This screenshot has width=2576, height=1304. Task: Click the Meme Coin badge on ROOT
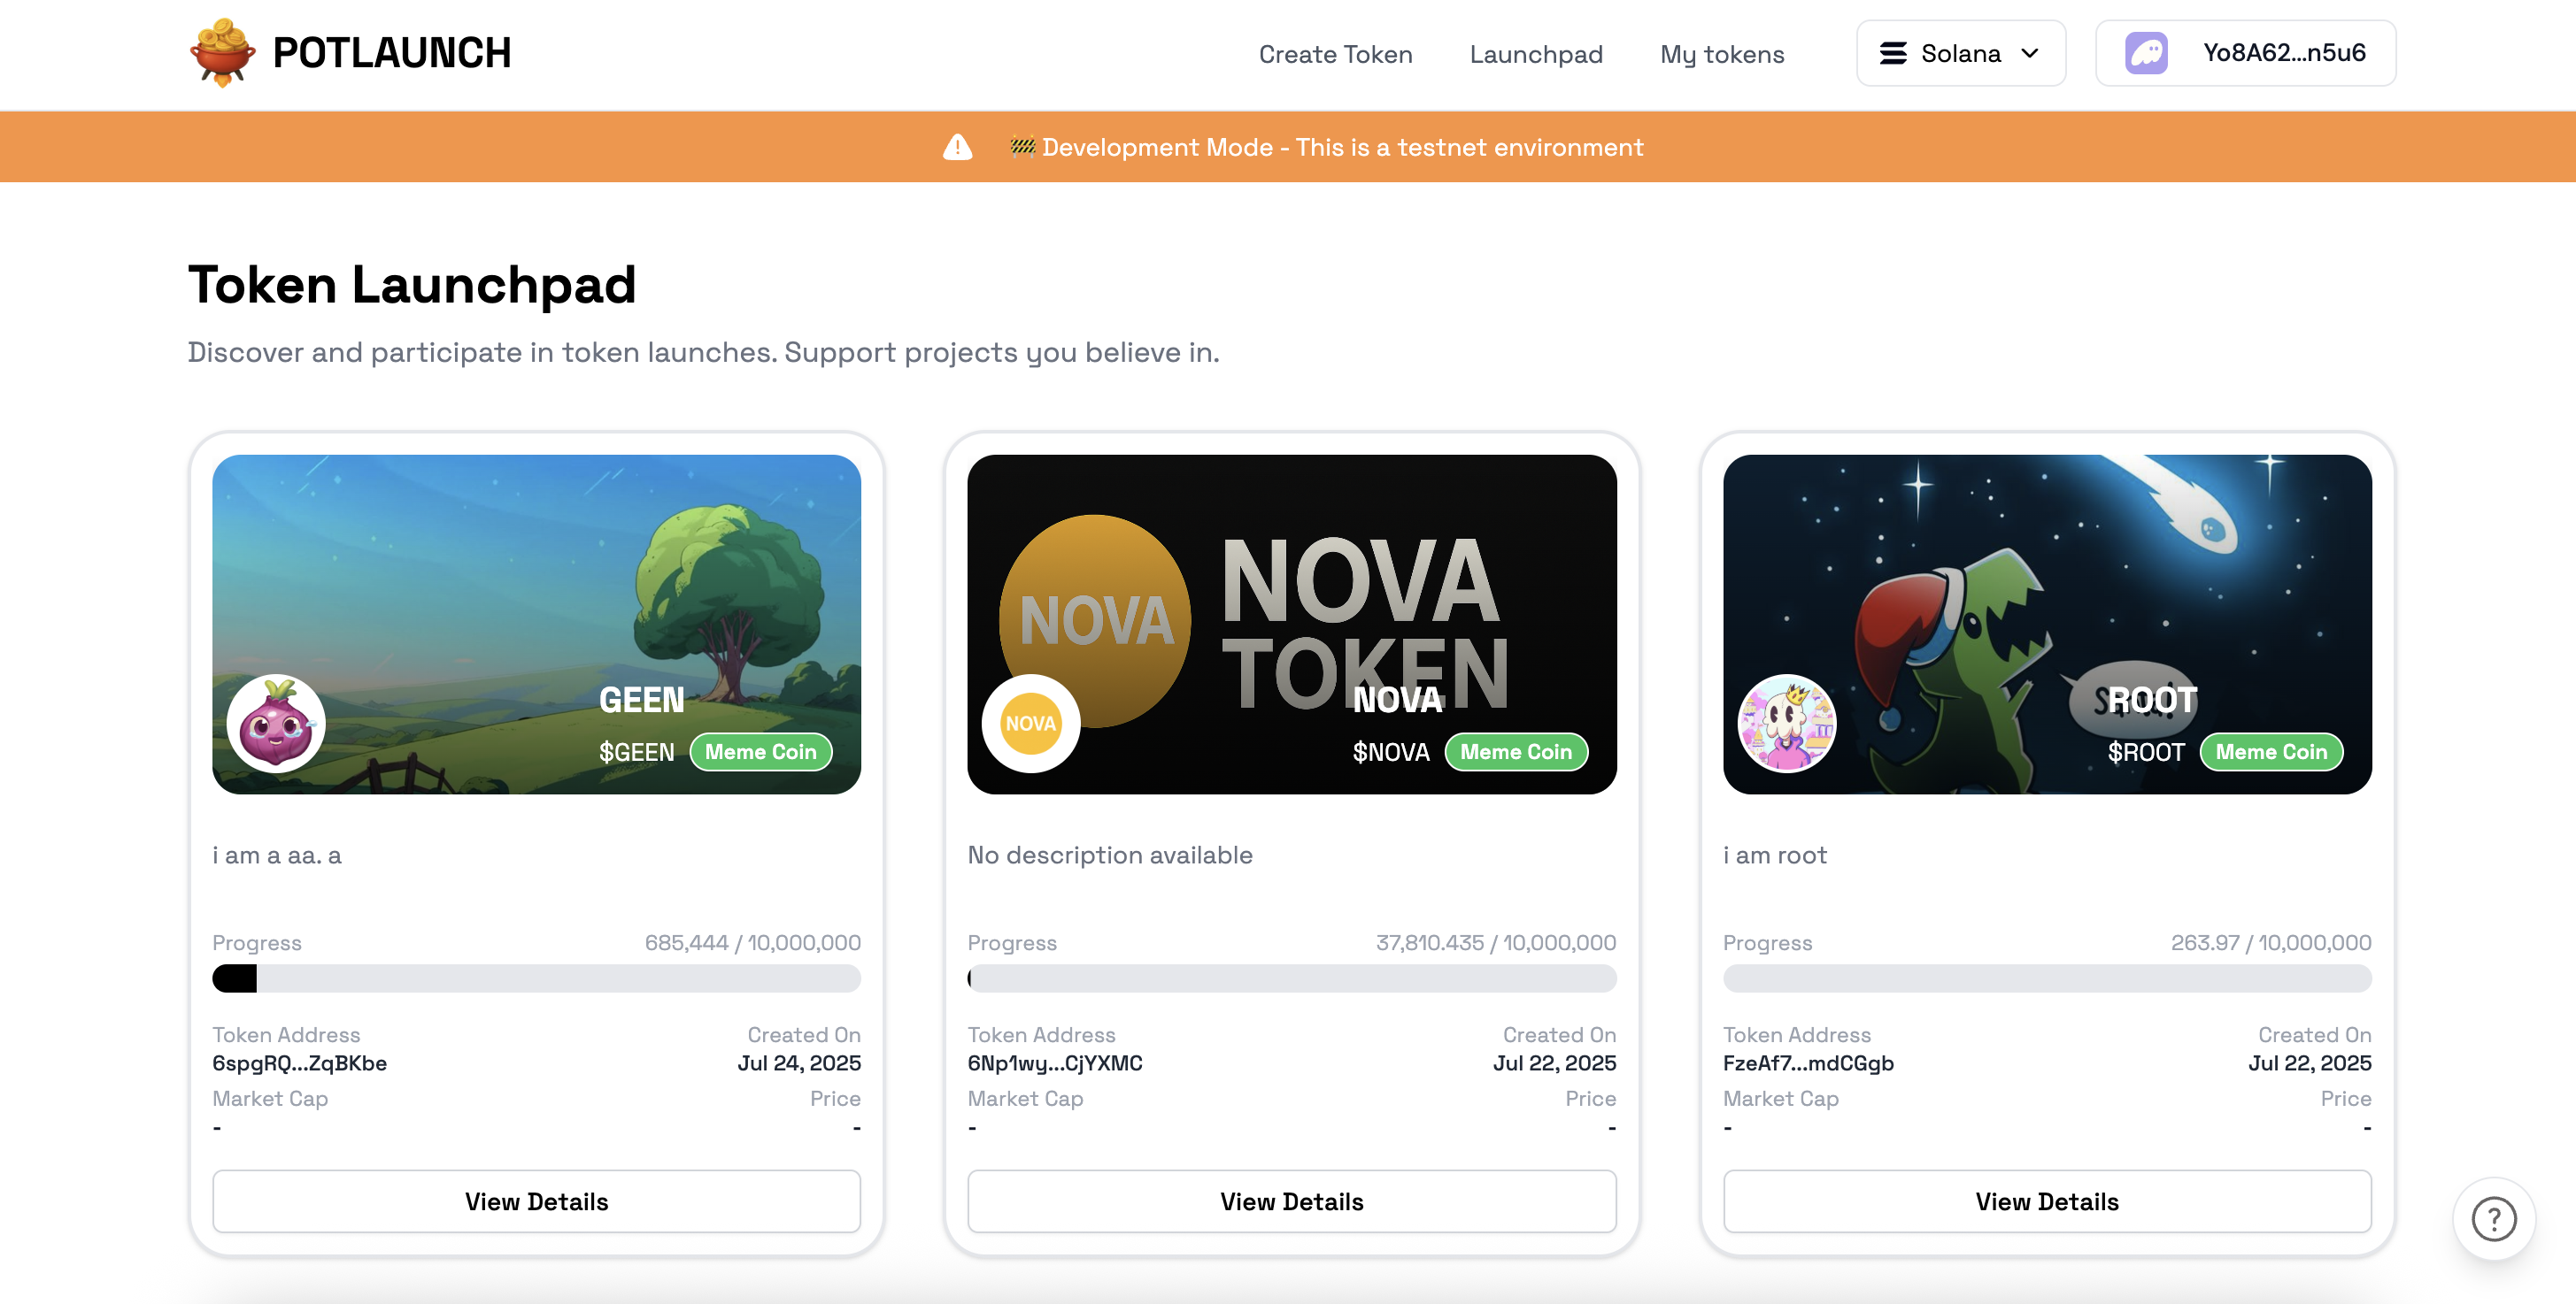tap(2271, 751)
